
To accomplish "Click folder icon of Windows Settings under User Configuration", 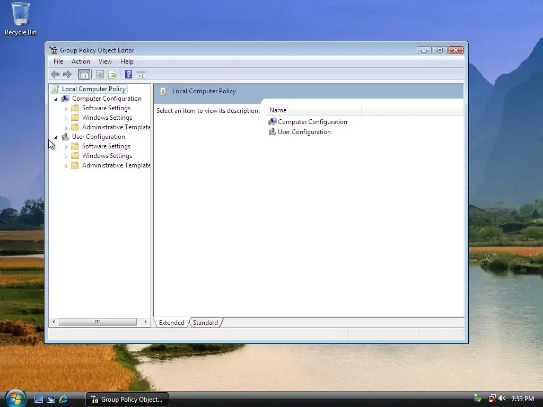I will [75, 156].
